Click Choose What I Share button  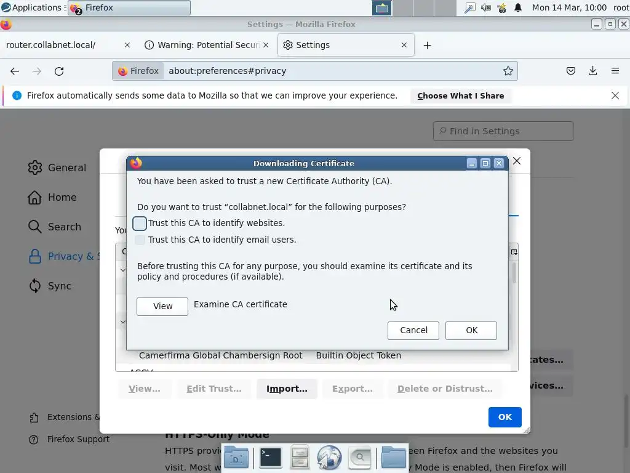(460, 95)
